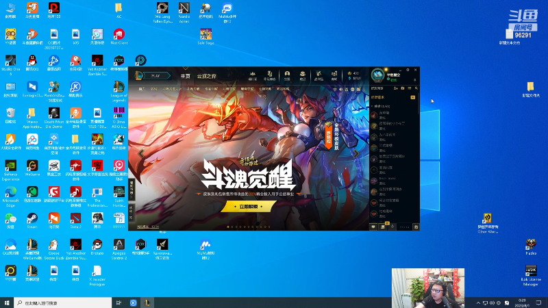Open the Brotato desktop shortcut
This screenshot has width=548, height=308.
[97, 247]
